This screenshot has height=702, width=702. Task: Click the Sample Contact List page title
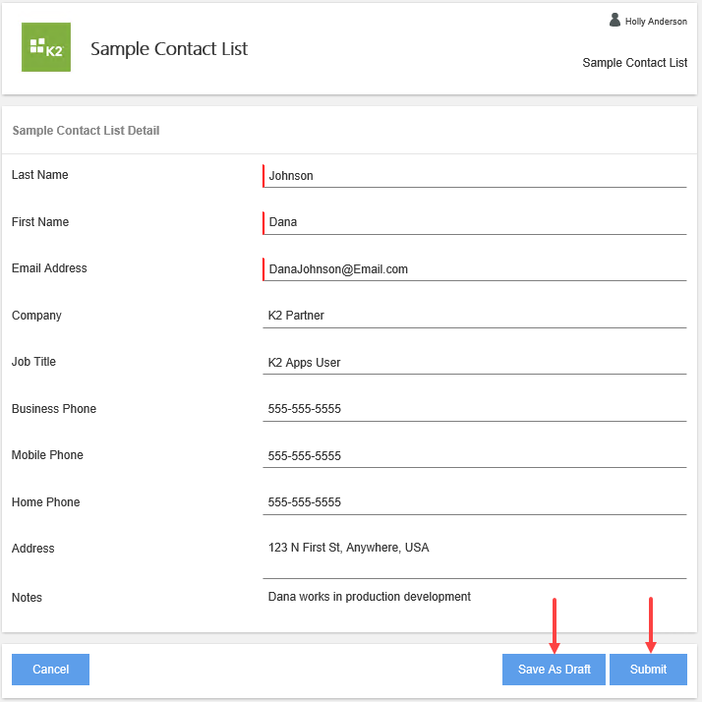tap(169, 49)
